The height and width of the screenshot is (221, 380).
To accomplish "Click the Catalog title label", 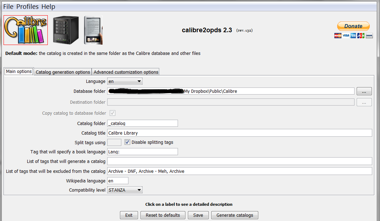I will (x=93, y=133).
